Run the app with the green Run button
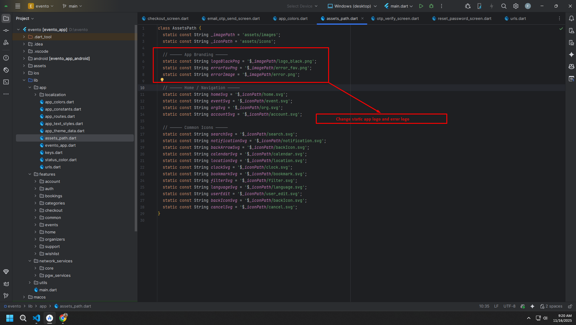 point(421,6)
